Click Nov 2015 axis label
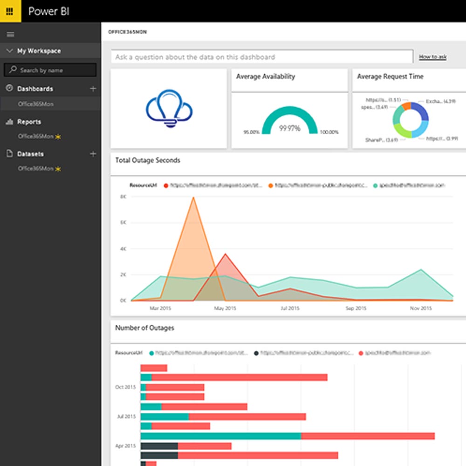The width and height of the screenshot is (466, 466). coord(421,308)
